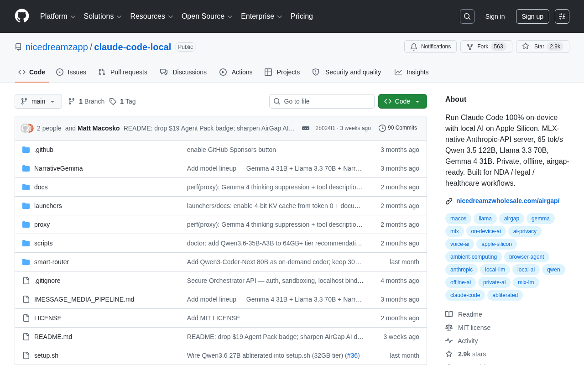Screen dimensions: 584x365
Task: Expand the Open Source dropdown menu
Action: pyautogui.click(x=207, y=16)
